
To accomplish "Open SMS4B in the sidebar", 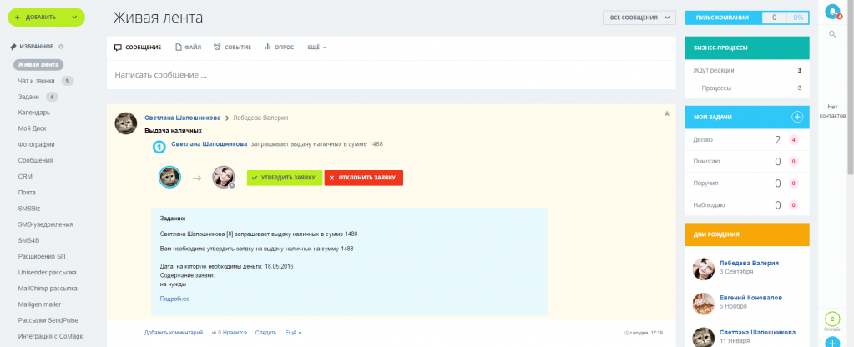I will (x=28, y=240).
